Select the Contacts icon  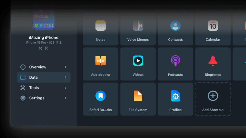click(x=176, y=26)
